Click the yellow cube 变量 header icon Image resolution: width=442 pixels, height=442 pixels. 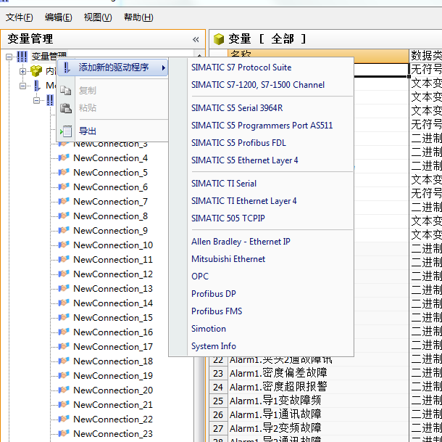[219, 39]
